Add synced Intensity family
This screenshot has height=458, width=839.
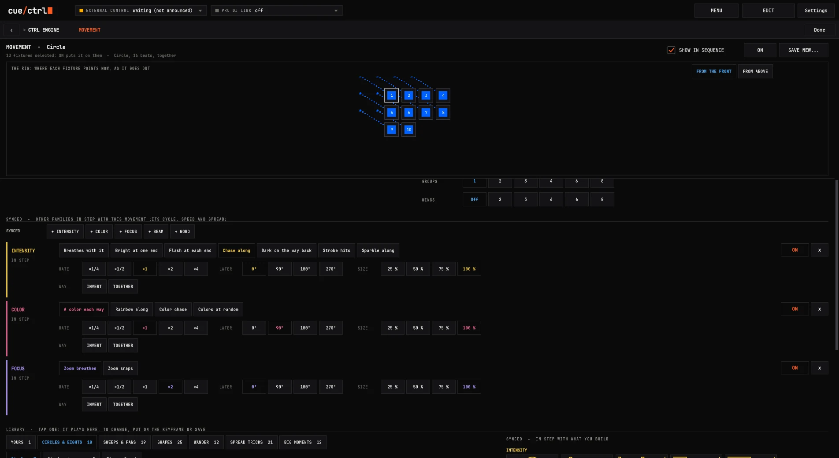click(x=65, y=231)
